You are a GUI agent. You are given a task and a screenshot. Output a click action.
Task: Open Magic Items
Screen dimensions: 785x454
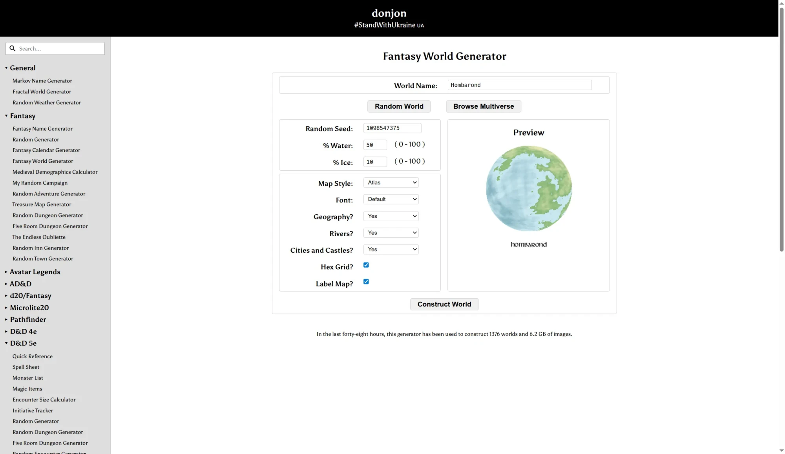point(27,389)
